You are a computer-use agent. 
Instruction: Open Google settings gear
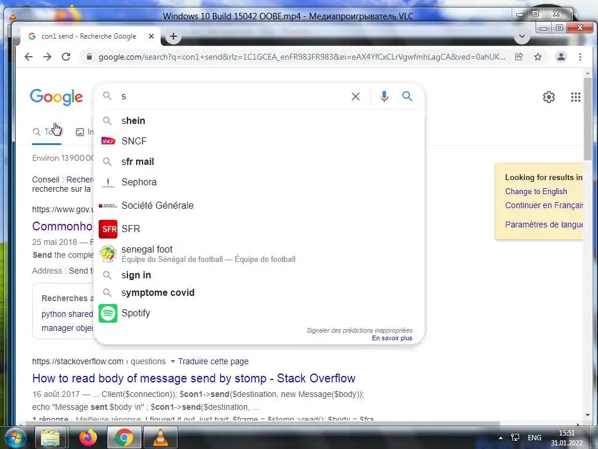pos(549,97)
